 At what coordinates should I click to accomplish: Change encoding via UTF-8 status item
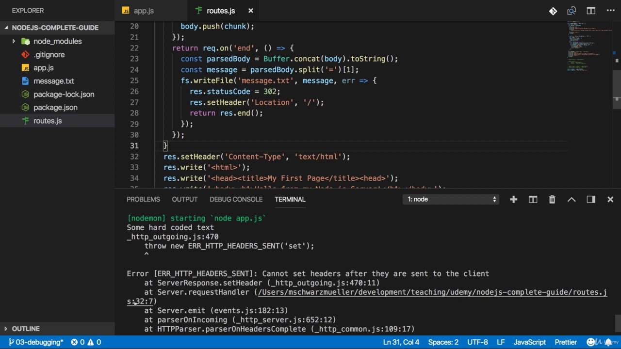pos(477,342)
